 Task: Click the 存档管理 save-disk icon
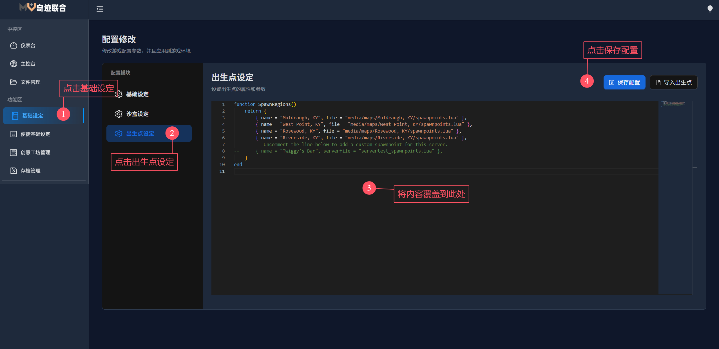(x=14, y=171)
